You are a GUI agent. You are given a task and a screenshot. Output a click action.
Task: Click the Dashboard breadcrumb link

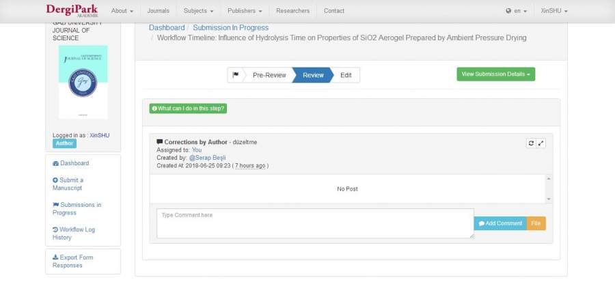167,28
